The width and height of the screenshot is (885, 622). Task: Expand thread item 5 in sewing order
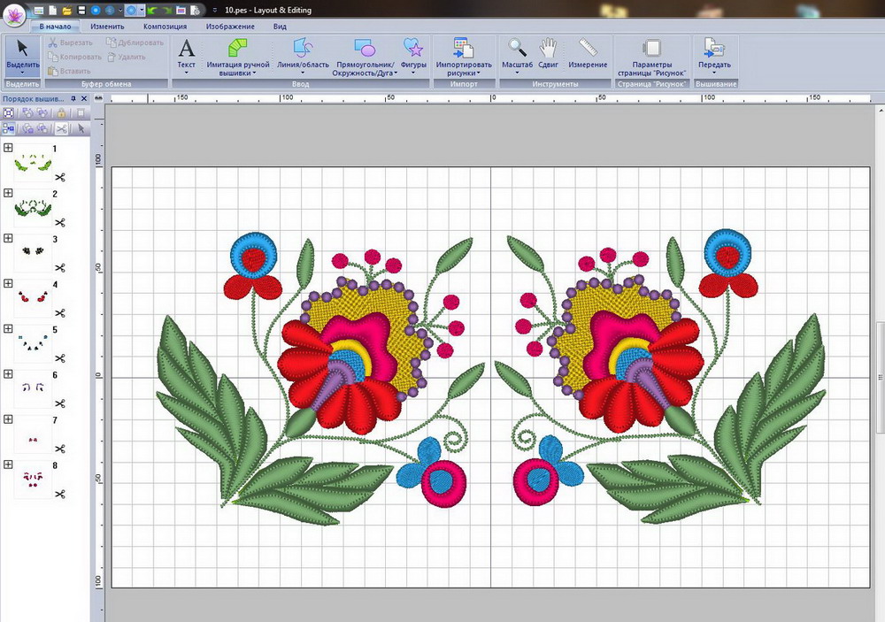(8, 328)
